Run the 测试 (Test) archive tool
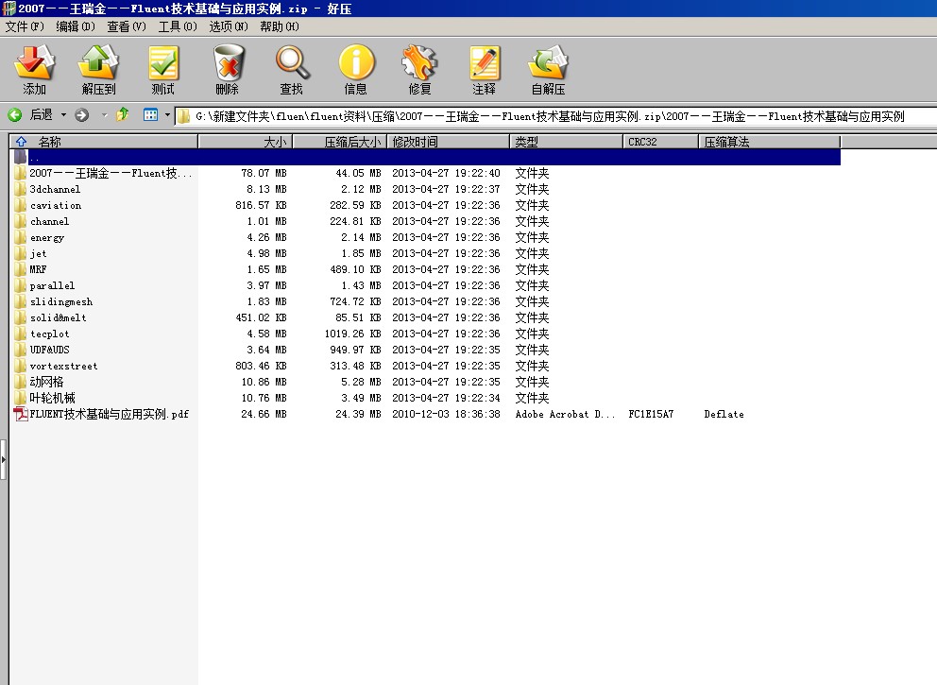 click(163, 70)
